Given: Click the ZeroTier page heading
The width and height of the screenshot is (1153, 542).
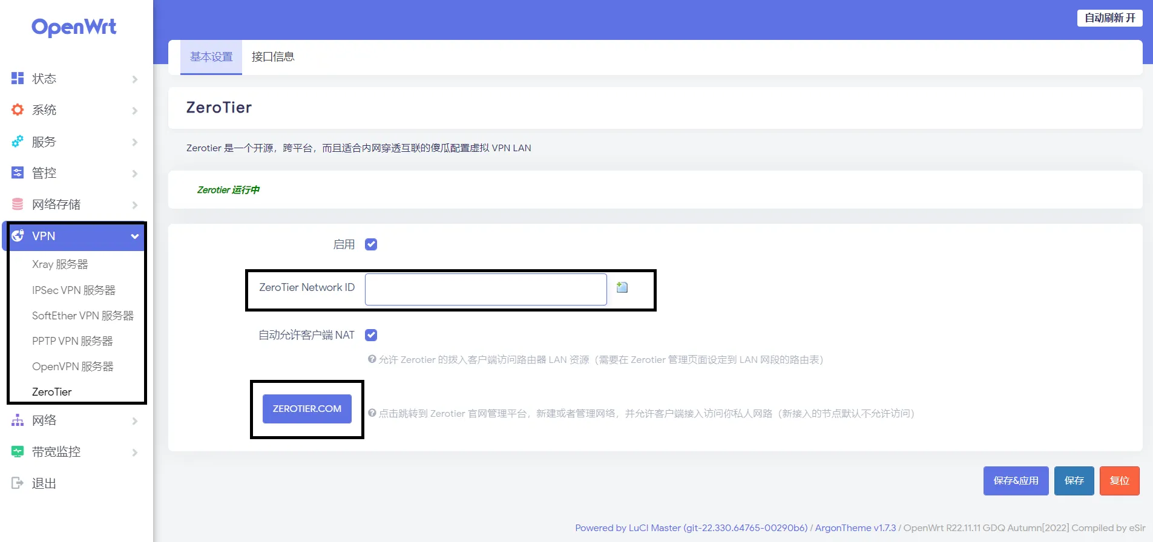Looking at the screenshot, I should click(x=219, y=108).
